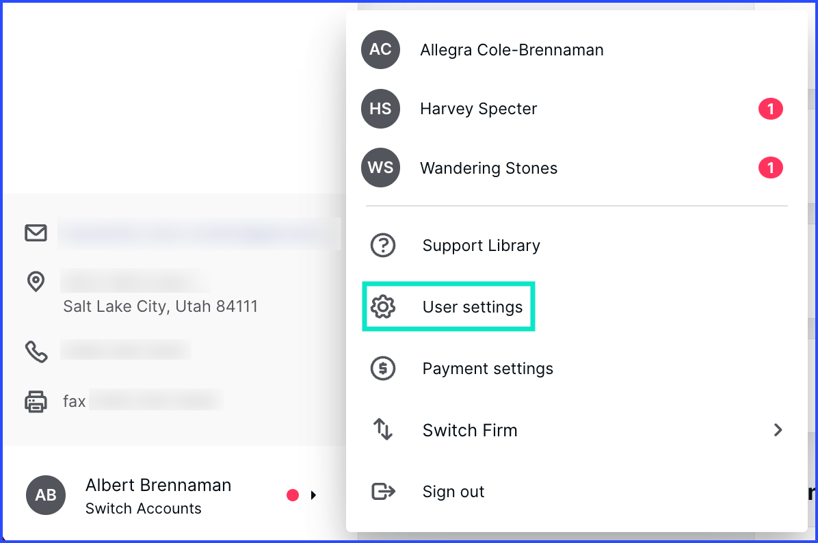Click the phone handset icon
The width and height of the screenshot is (818, 543).
click(36, 352)
